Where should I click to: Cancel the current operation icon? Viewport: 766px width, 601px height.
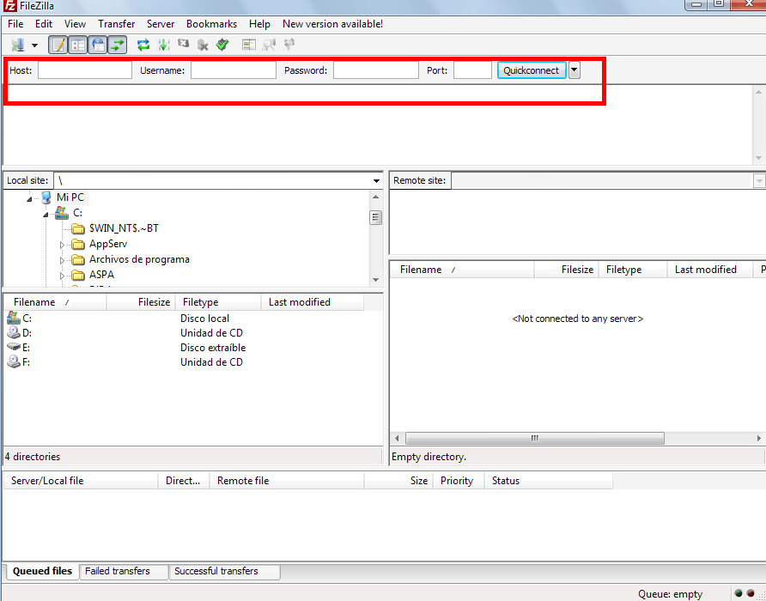pos(183,45)
